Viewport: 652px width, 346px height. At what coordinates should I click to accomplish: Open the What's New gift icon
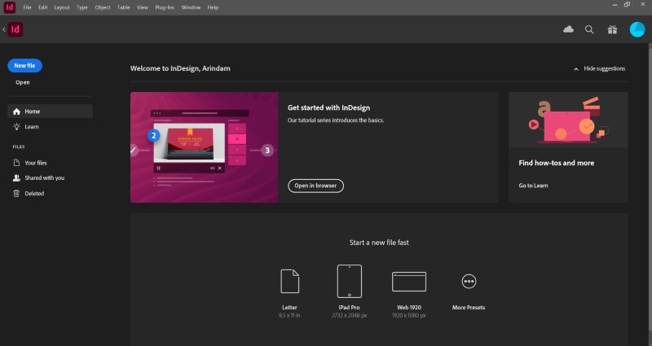pos(612,29)
